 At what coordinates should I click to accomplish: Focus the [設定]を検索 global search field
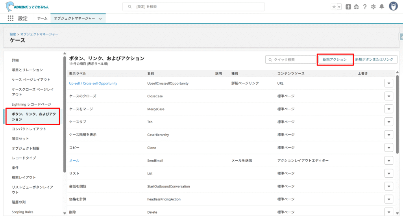(194, 7)
